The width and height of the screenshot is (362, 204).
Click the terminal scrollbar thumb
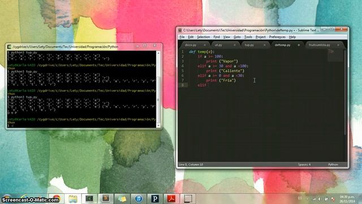(x=158, y=100)
